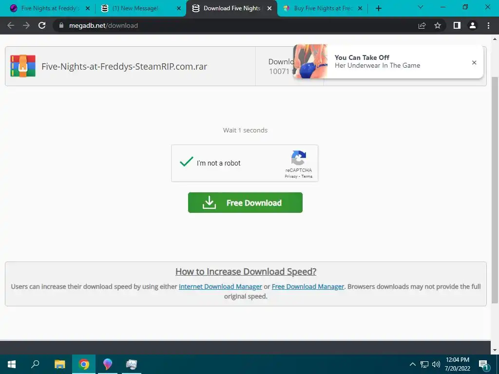Open the balloon-shaped taskbar app icon

pos(108,364)
